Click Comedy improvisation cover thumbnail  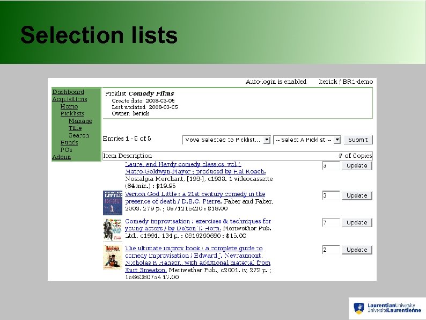point(113,230)
